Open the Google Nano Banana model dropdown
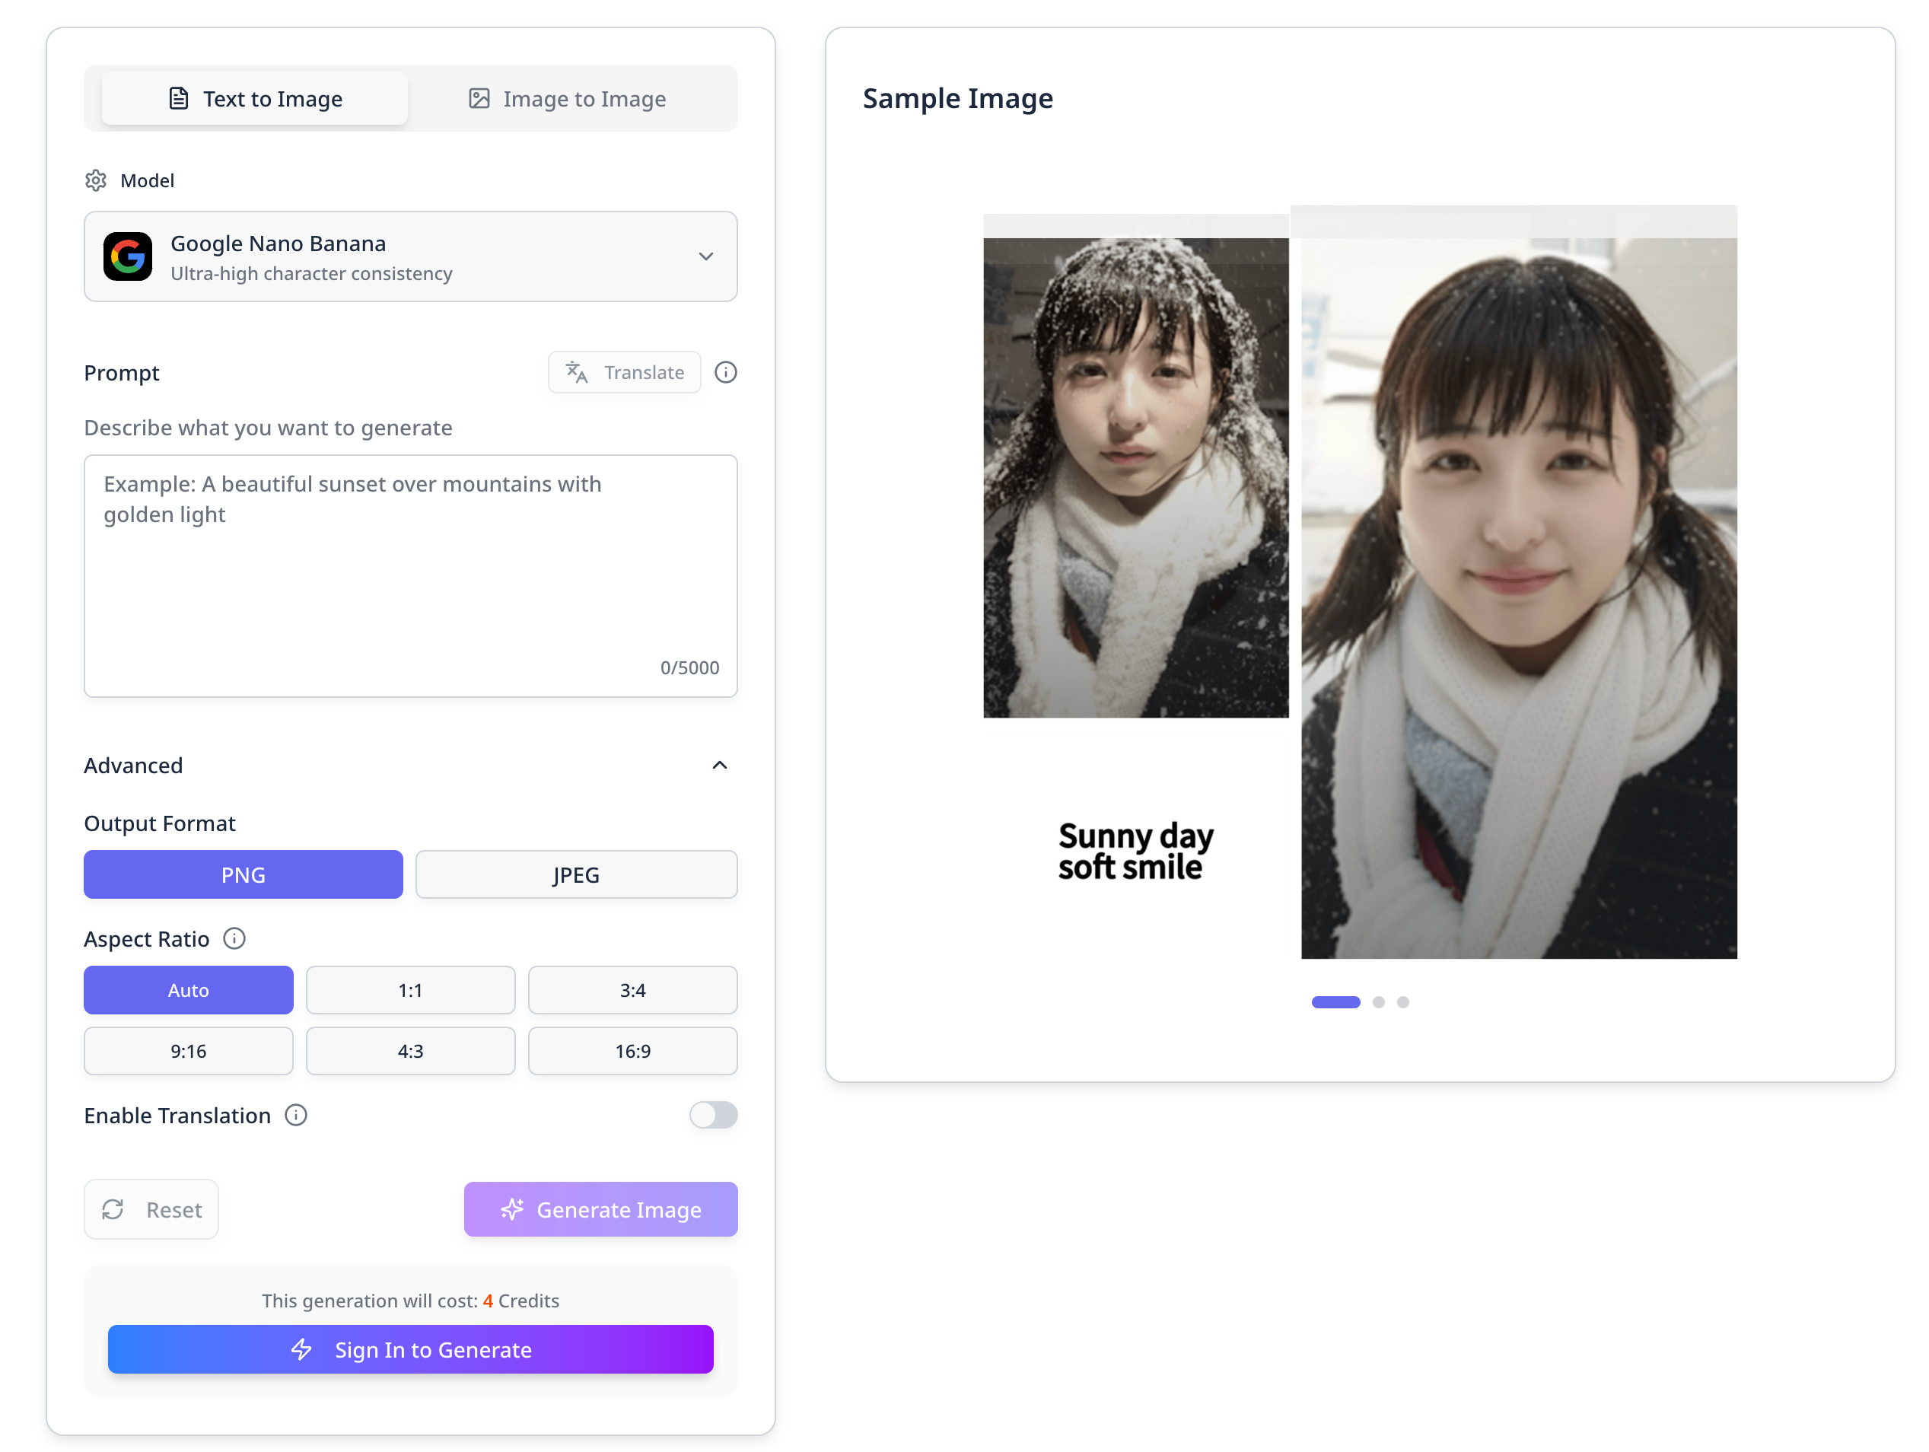1929x1452 pixels. point(411,256)
